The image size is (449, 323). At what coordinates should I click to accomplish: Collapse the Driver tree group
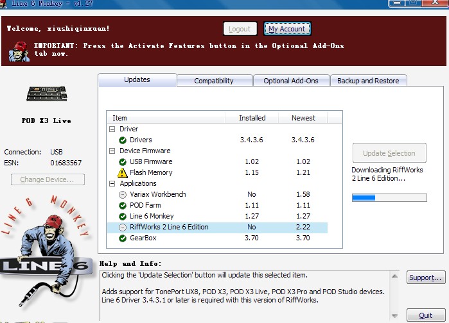click(x=112, y=129)
